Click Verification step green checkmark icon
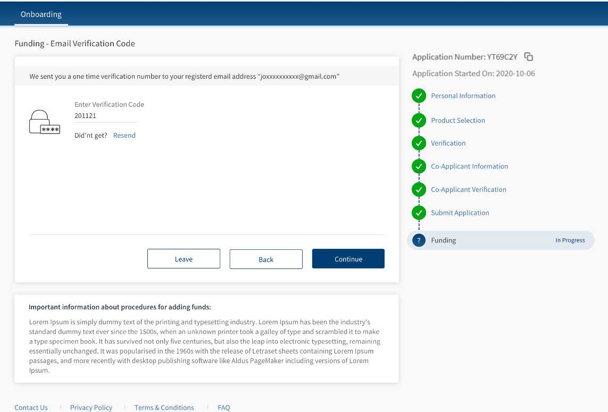This screenshot has width=608, height=412. pyautogui.click(x=419, y=144)
